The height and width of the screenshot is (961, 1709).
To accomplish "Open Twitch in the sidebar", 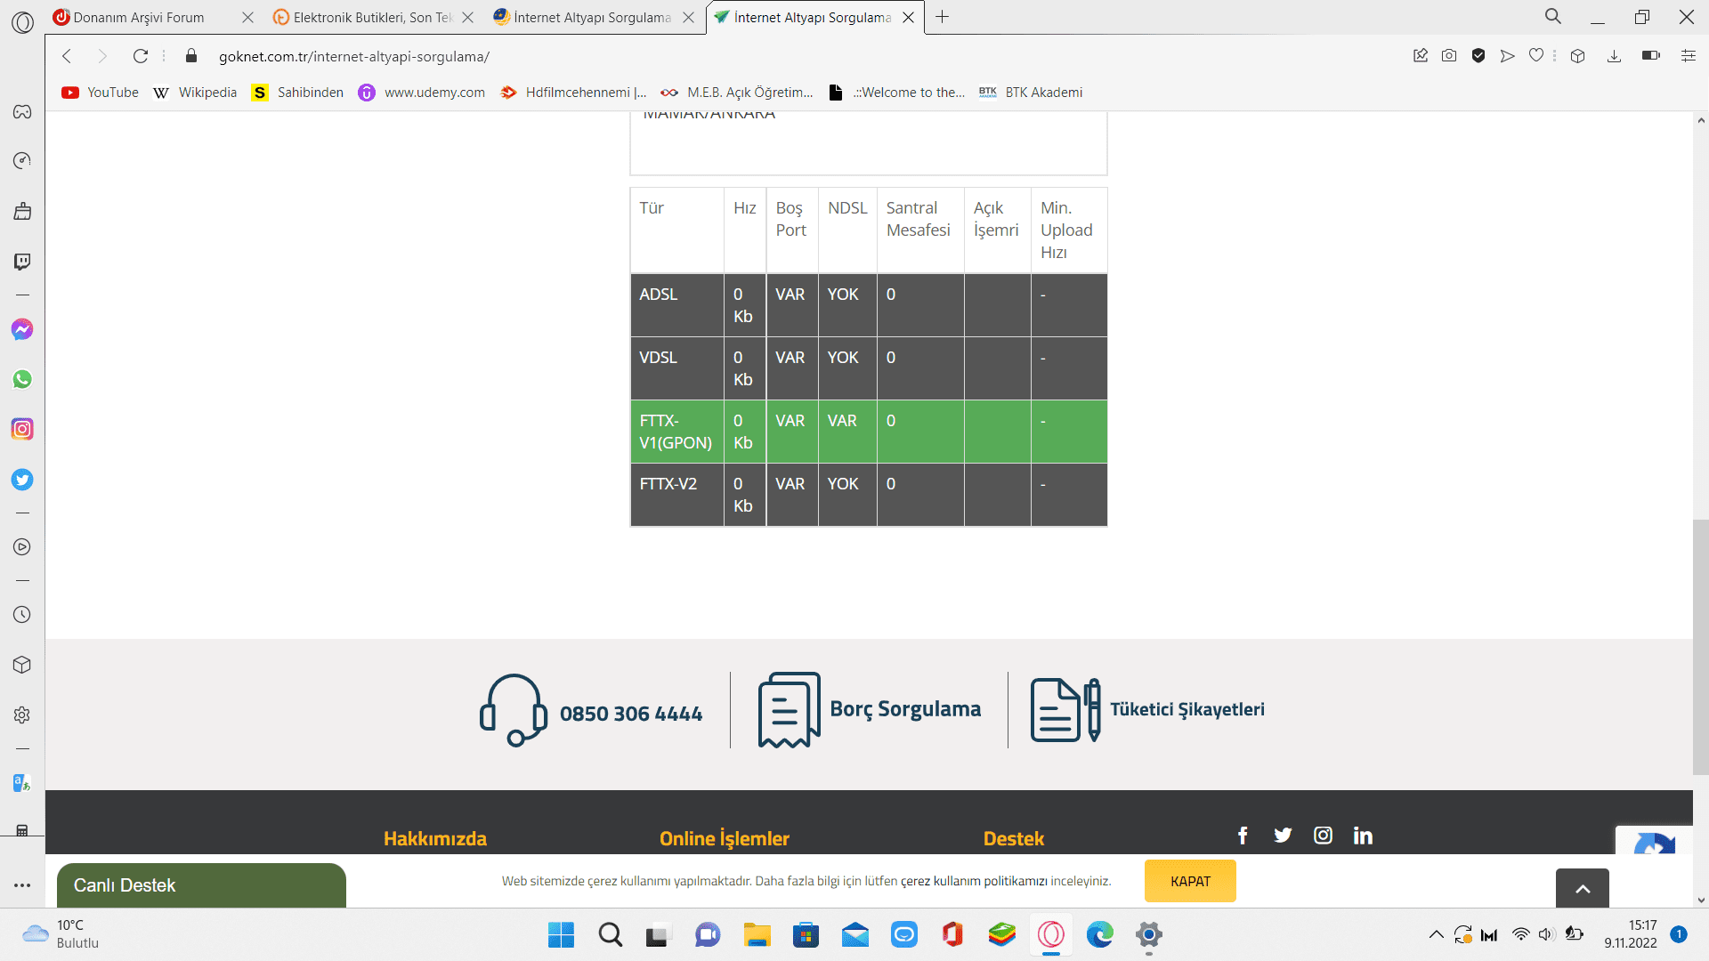I will (x=22, y=262).
